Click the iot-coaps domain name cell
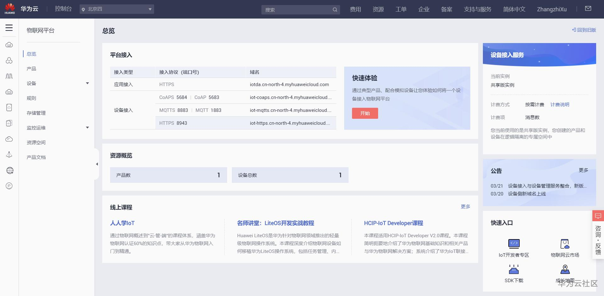 pyautogui.click(x=291, y=97)
